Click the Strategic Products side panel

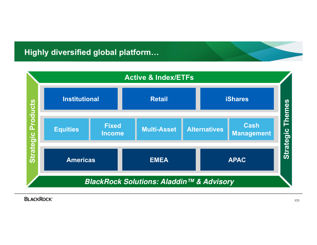coord(32,131)
